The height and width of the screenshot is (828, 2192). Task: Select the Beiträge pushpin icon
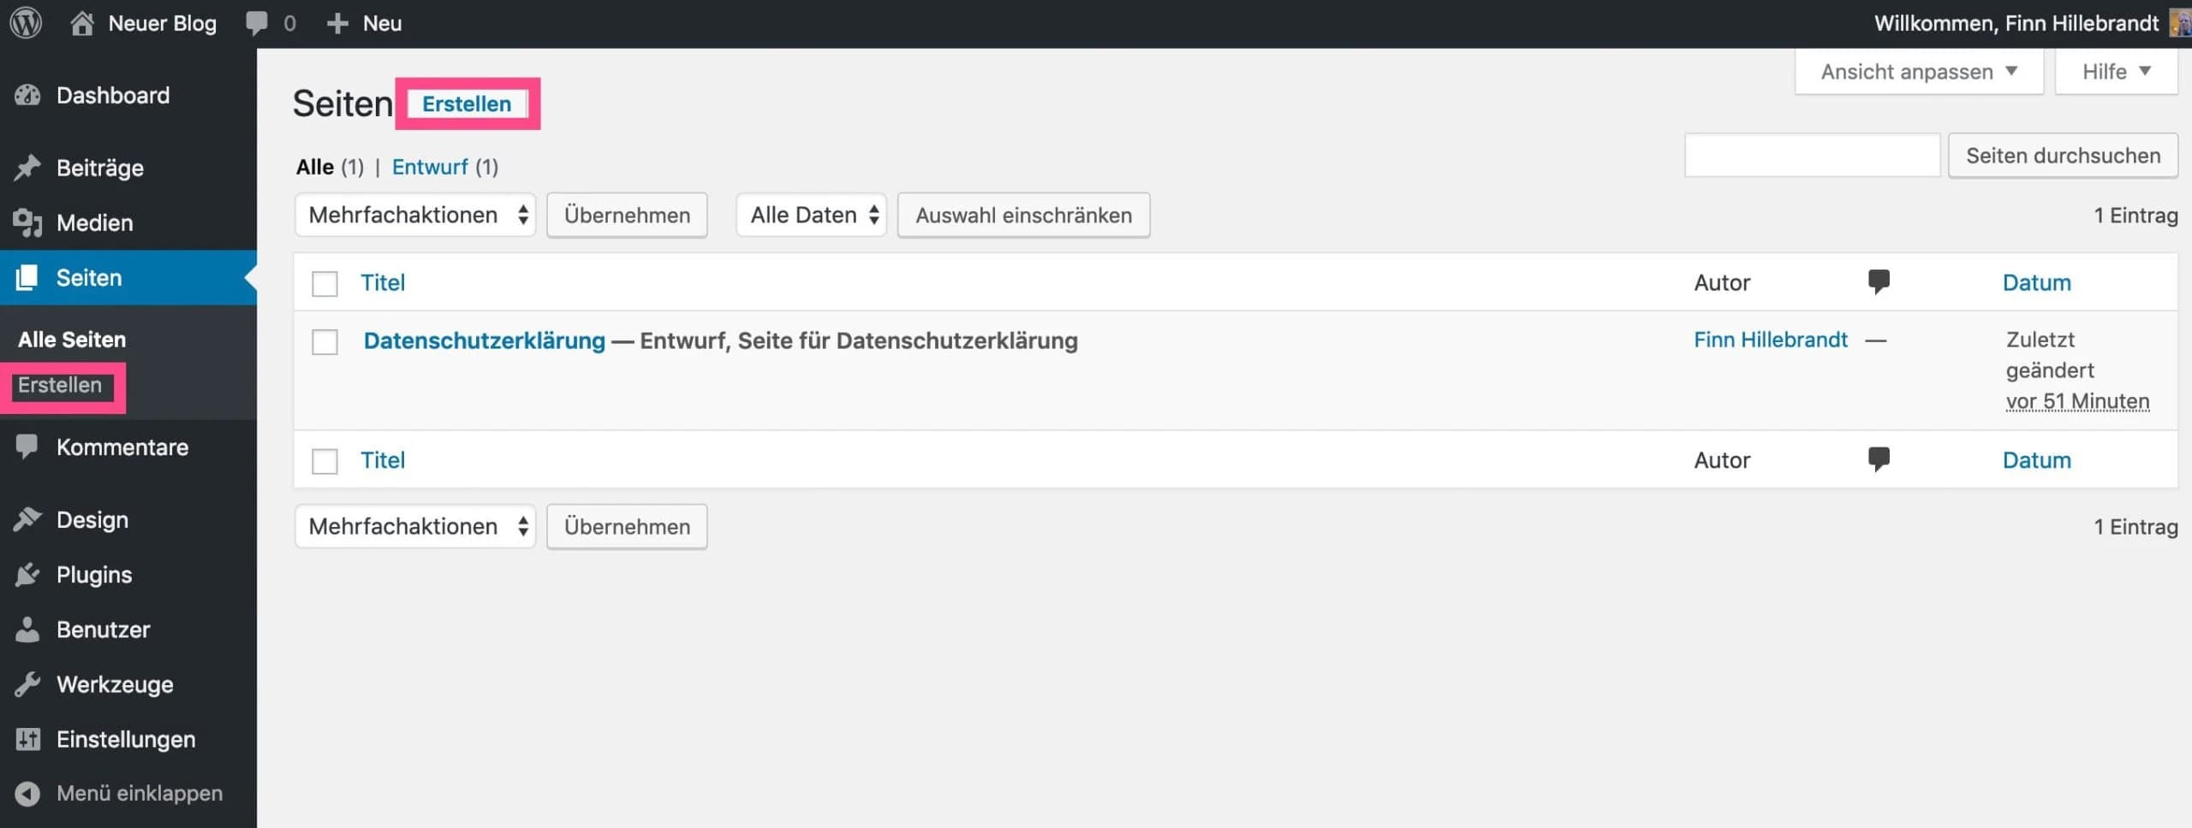click(x=27, y=167)
